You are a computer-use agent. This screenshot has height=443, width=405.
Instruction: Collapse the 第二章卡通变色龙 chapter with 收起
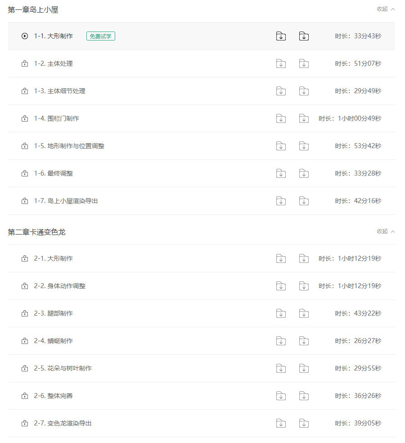point(386,231)
